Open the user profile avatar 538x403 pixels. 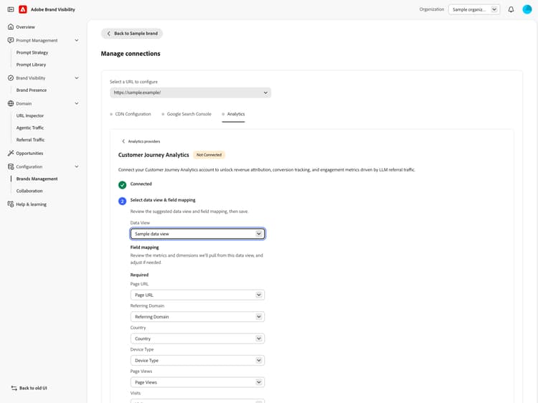(x=527, y=9)
